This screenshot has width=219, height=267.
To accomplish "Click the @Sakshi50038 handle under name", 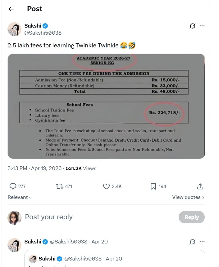I will pos(43,33).
